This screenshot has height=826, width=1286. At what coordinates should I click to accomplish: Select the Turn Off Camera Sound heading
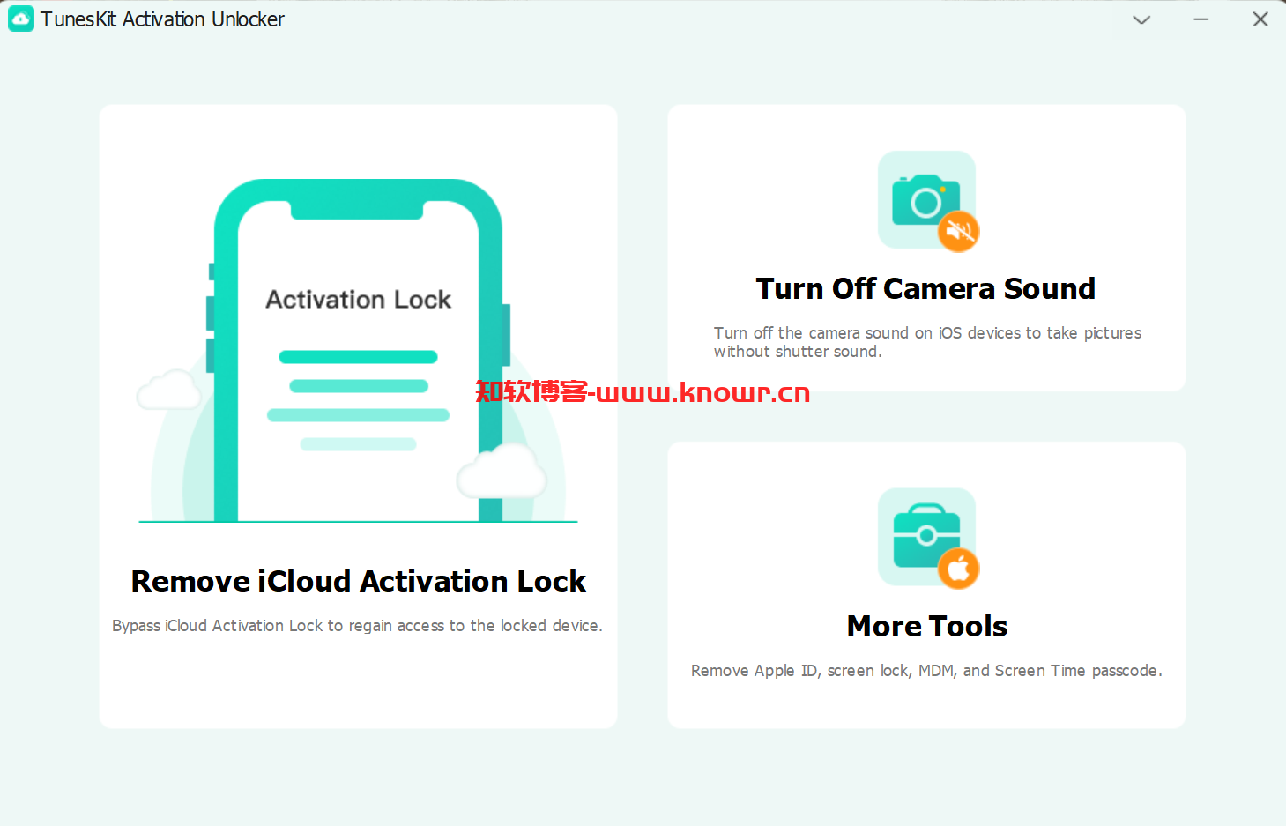(x=925, y=288)
